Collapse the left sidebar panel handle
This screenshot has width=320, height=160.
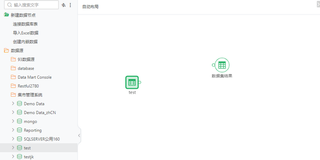79,135
